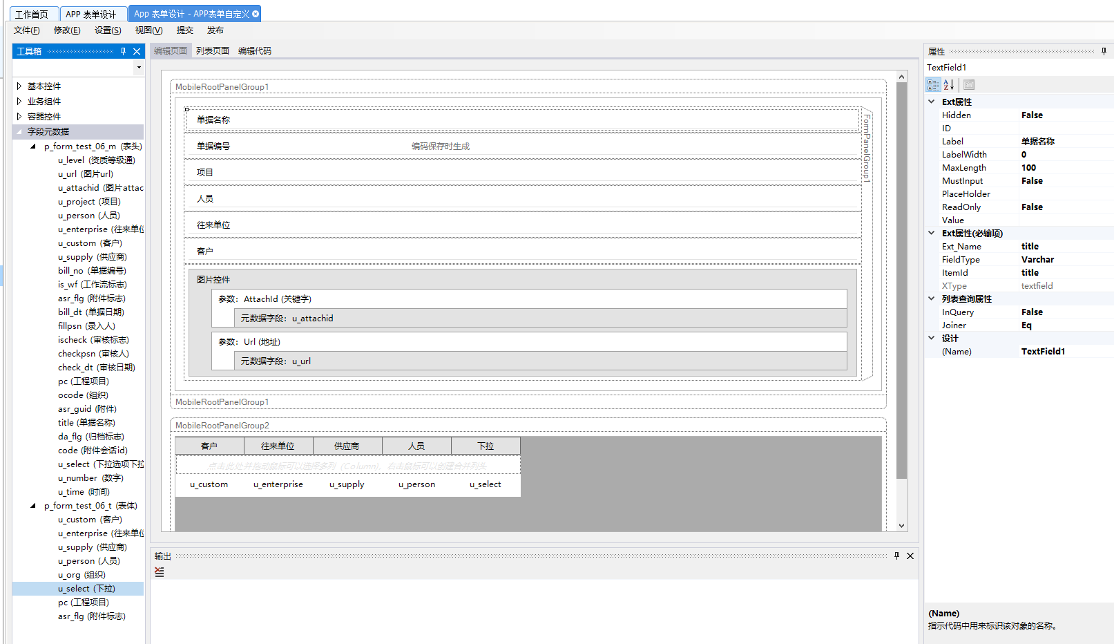Switch to the 工作首页 tab
Image resolution: width=1114 pixels, height=644 pixels.
click(32, 14)
